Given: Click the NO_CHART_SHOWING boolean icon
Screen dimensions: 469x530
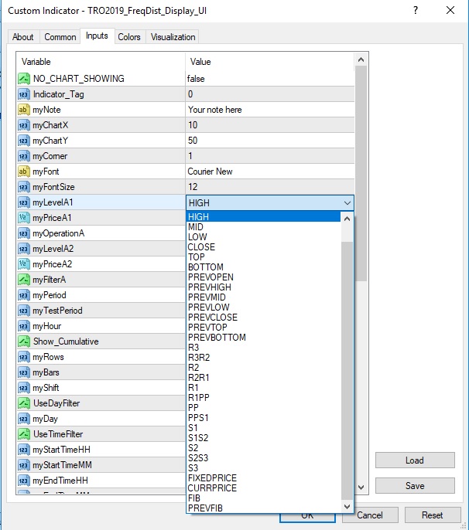Looking at the screenshot, I should 24,79.
